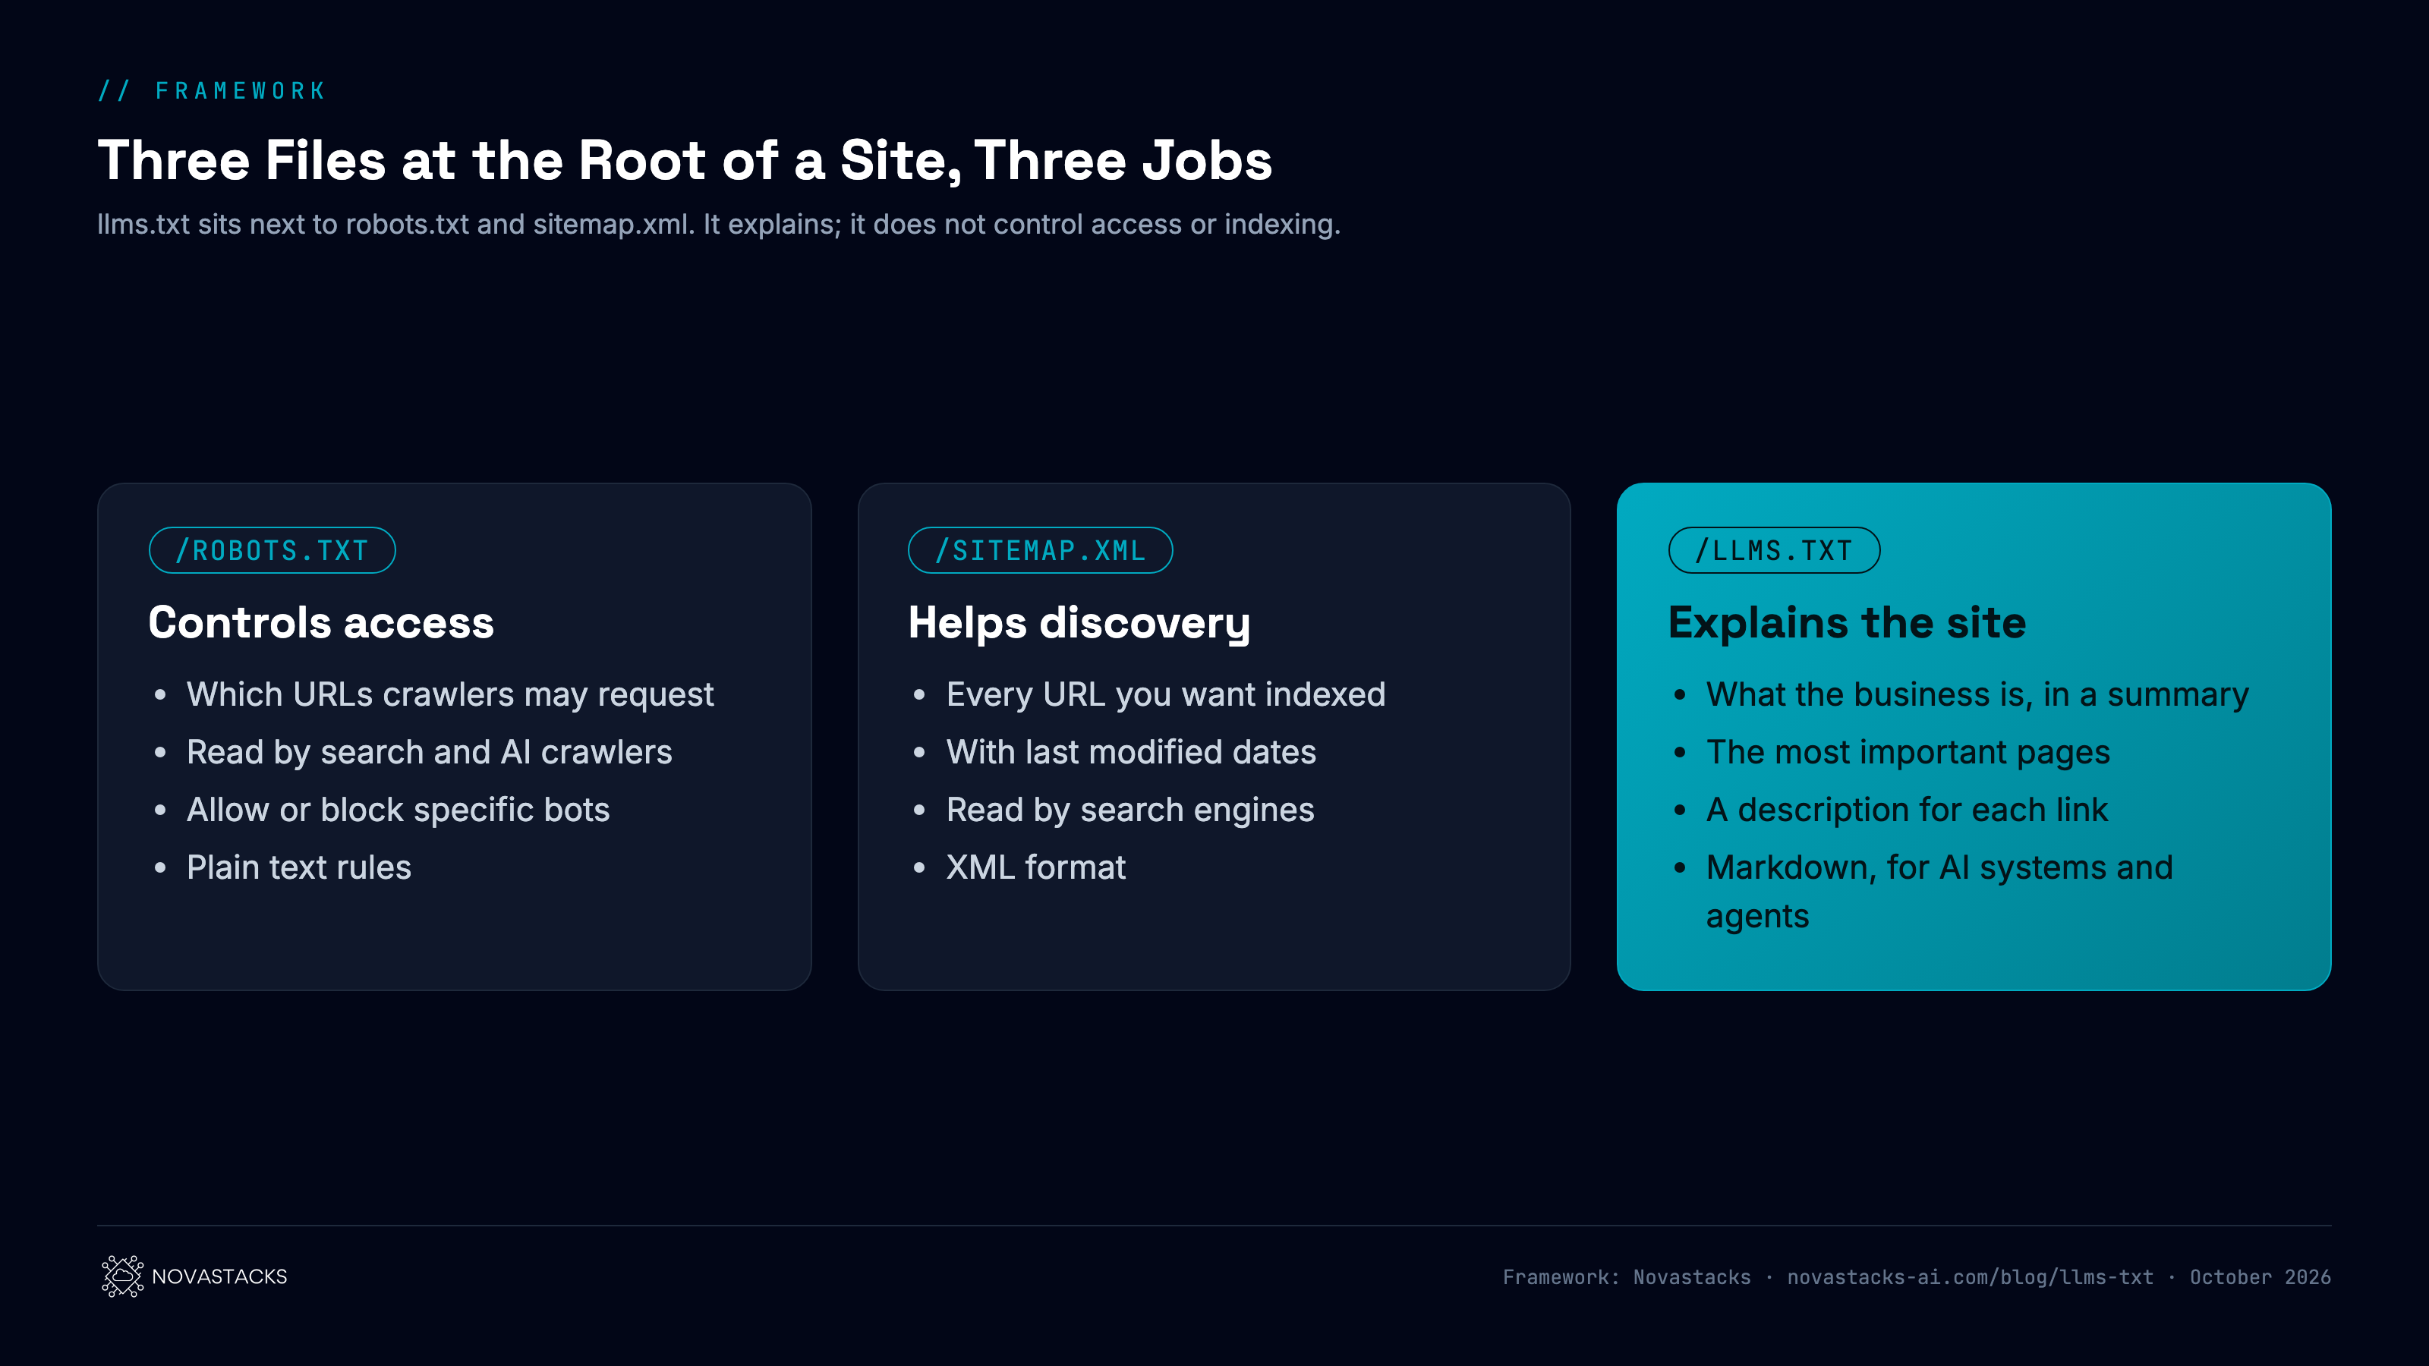This screenshot has height=1366, width=2429.
Task: Click the 'Helps discovery' card heading
Action: (x=1079, y=623)
